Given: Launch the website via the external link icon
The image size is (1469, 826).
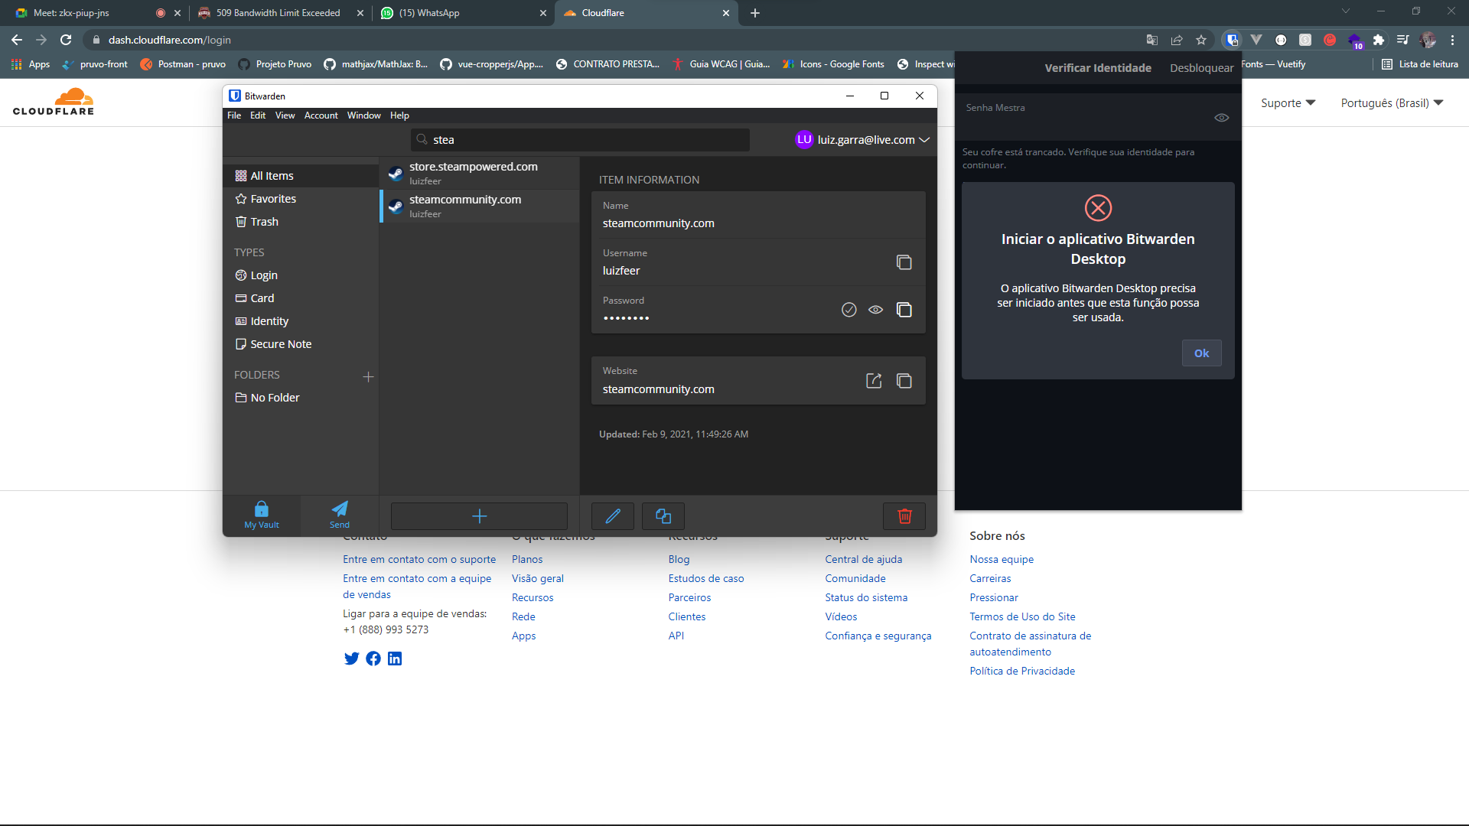Looking at the screenshot, I should (875, 380).
